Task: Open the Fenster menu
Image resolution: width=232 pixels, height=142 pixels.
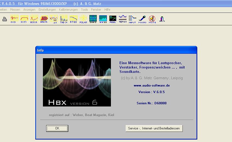Action: (x=96, y=10)
